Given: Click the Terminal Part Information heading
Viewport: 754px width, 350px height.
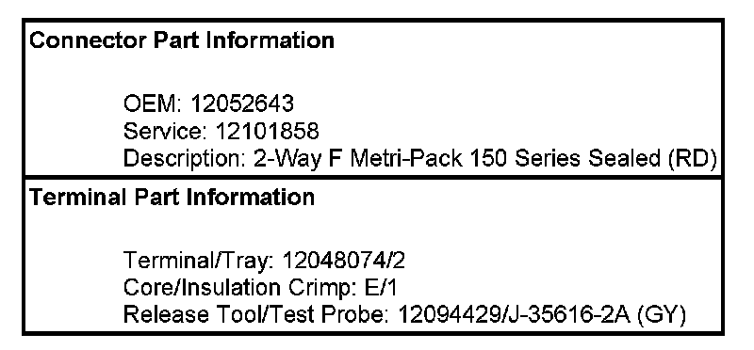Looking at the screenshot, I should click(x=172, y=198).
